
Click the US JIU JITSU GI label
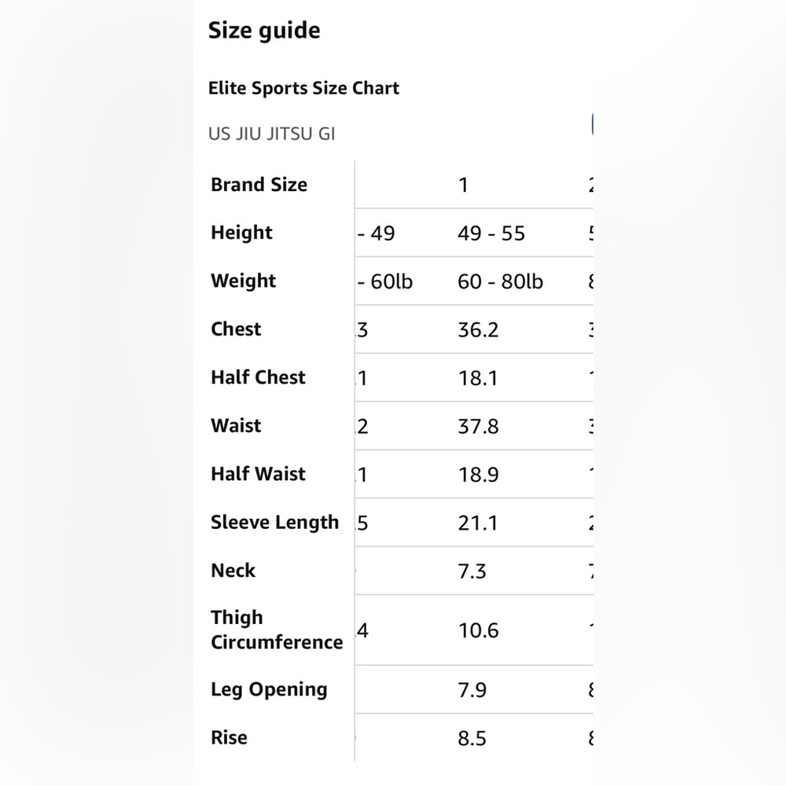(271, 134)
